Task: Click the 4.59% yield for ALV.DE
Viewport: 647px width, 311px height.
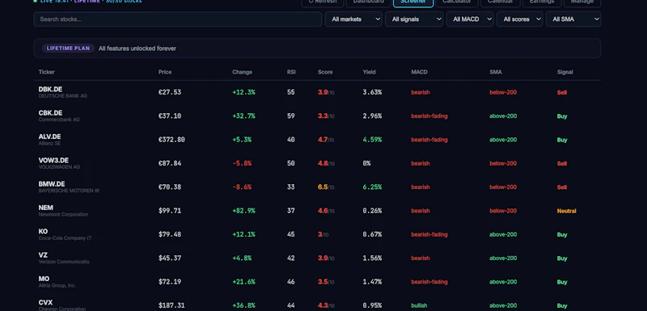Action: point(372,140)
